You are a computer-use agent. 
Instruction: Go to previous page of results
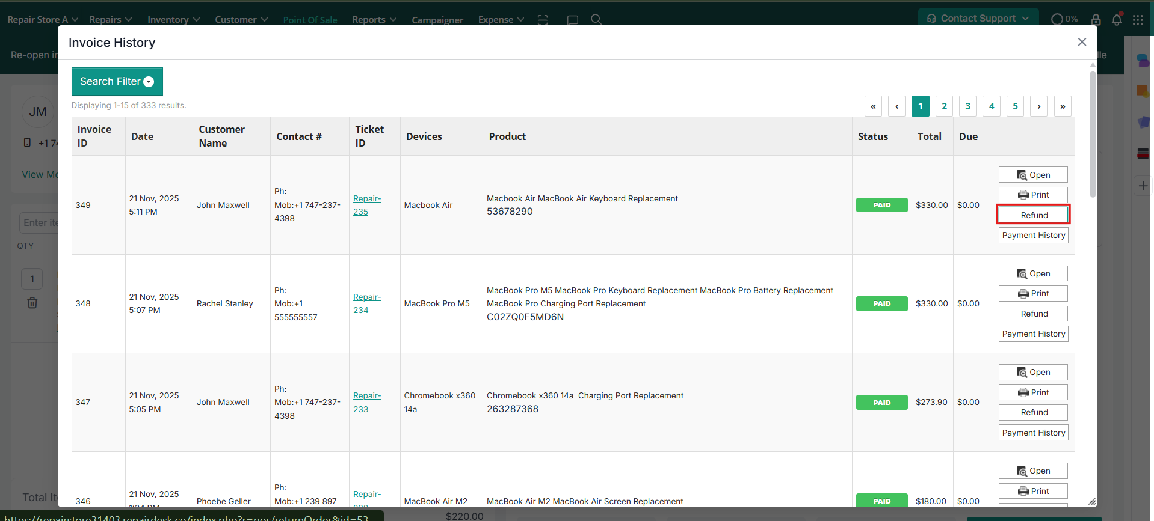coord(896,106)
